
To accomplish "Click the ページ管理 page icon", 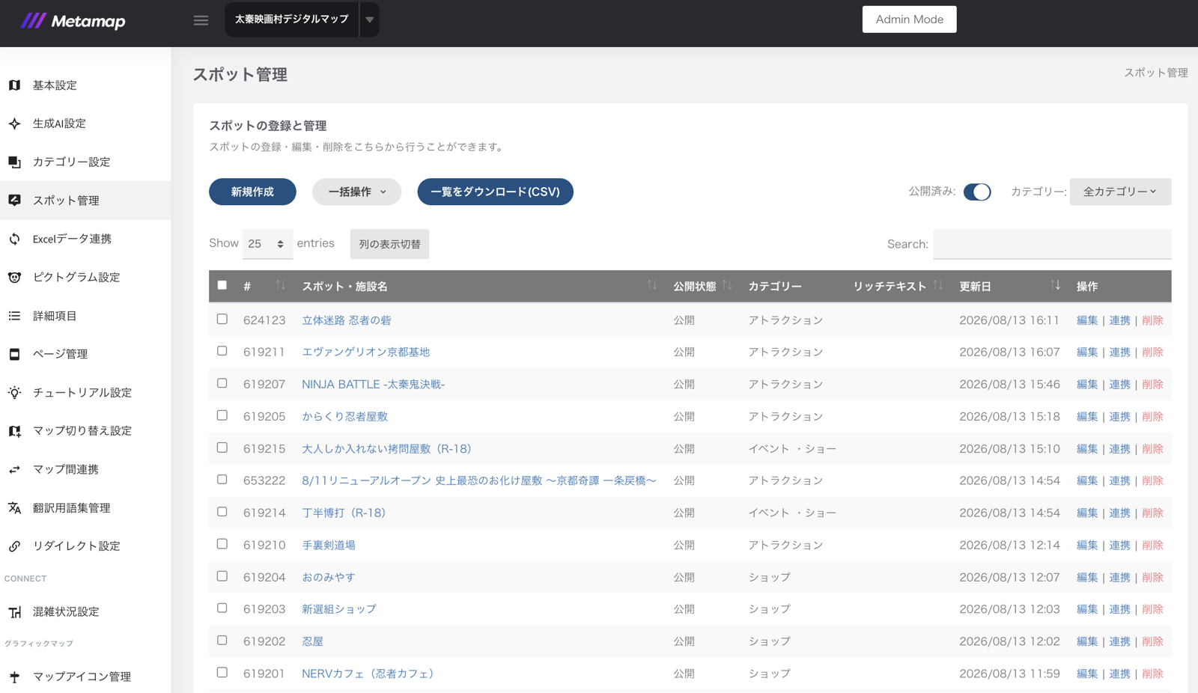I will [x=14, y=354].
